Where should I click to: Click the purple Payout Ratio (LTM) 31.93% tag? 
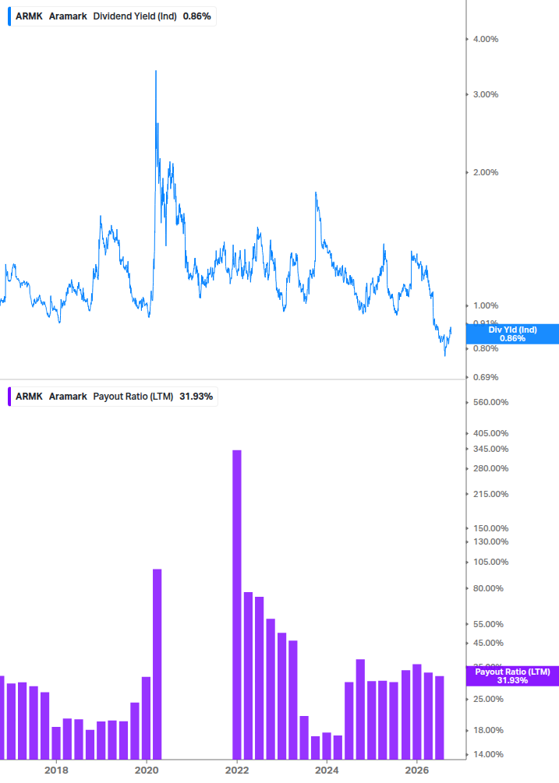pos(512,676)
